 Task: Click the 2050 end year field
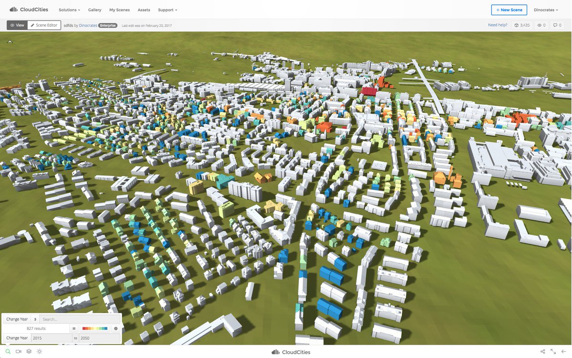(99, 338)
